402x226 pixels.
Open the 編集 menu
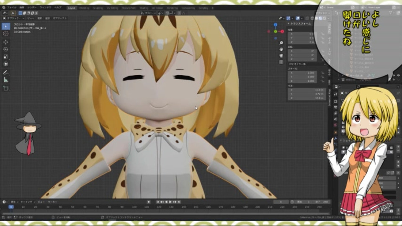pyautogui.click(x=22, y=8)
